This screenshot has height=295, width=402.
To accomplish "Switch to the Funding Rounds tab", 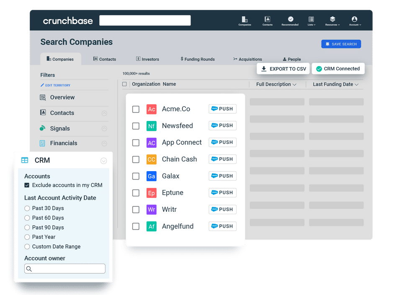I will [x=198, y=59].
